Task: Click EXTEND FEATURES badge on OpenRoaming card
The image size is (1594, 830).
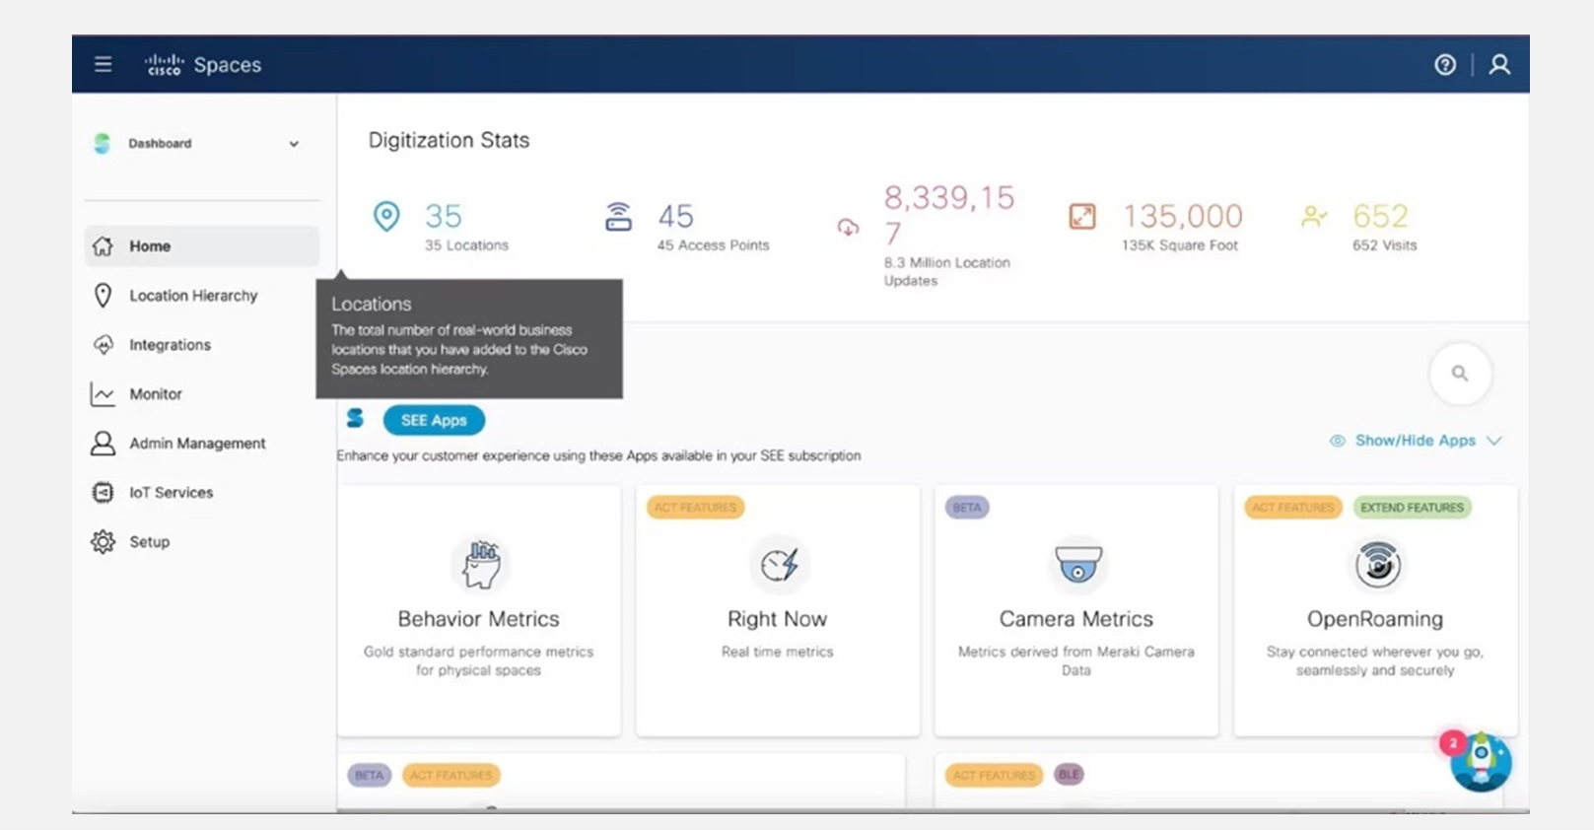Action: pyautogui.click(x=1413, y=508)
